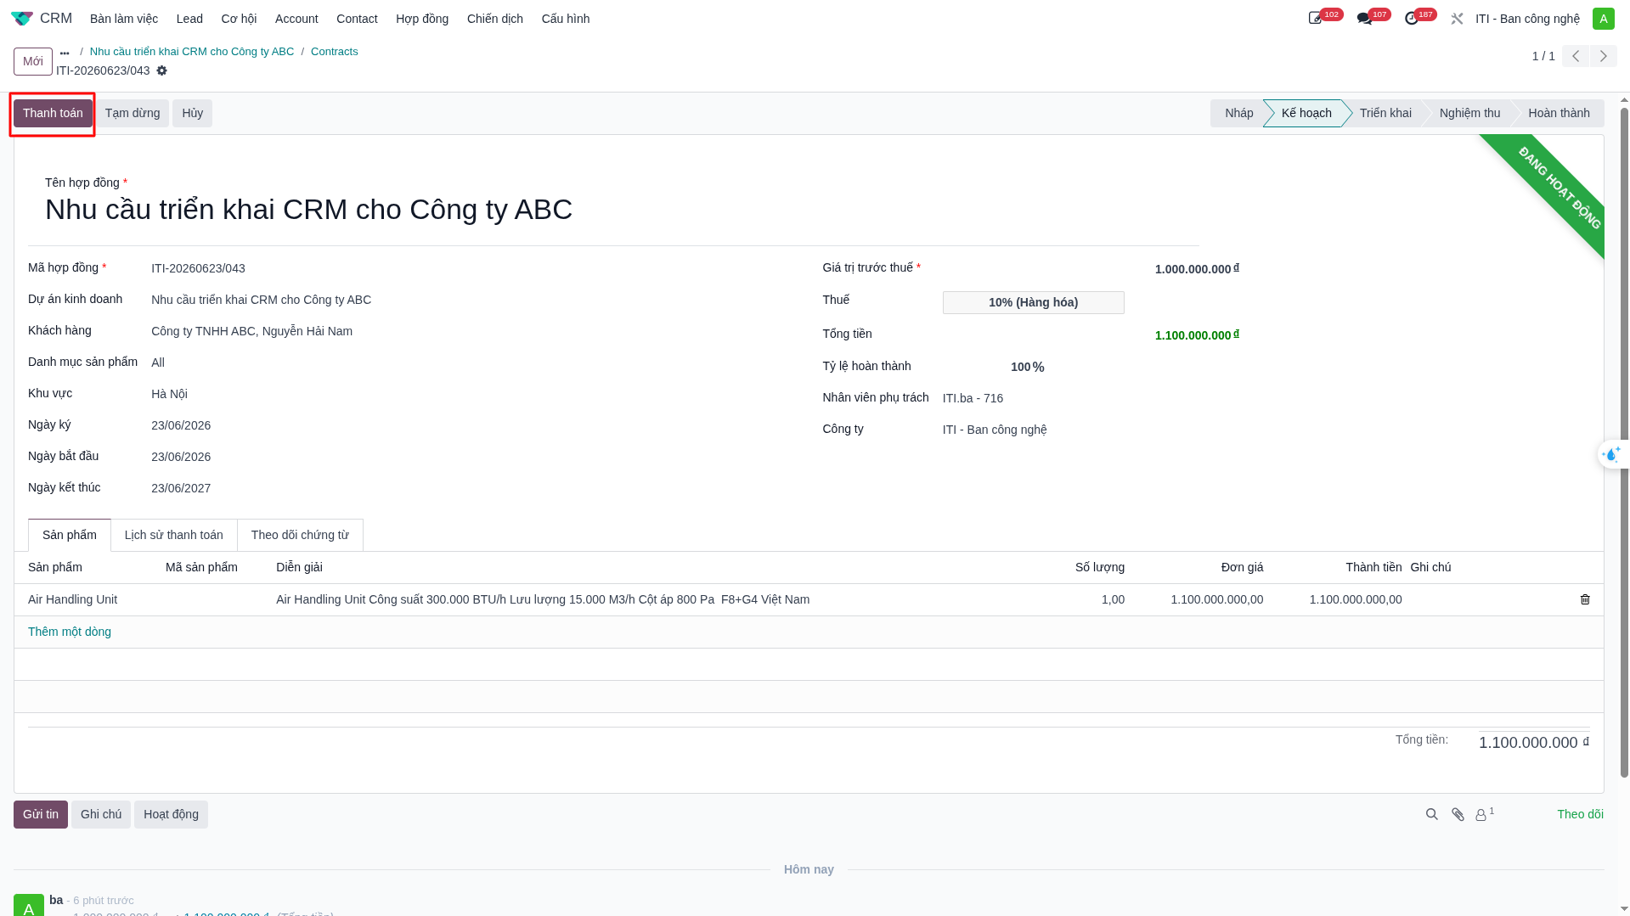Image resolution: width=1630 pixels, height=916 pixels.
Task: Click Ghi chú button
Action: click(x=101, y=814)
